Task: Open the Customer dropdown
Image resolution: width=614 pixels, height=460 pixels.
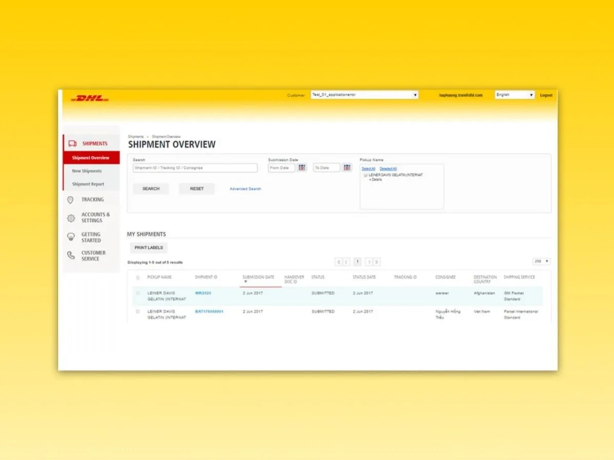Action: [364, 95]
